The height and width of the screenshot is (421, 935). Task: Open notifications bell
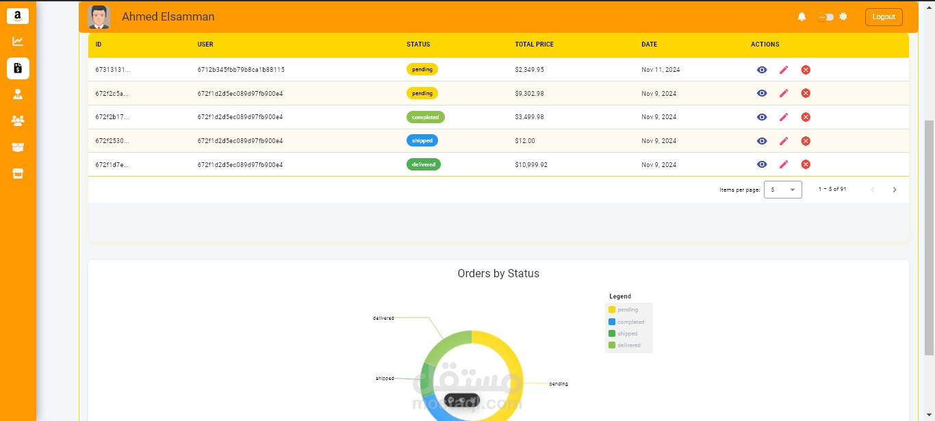point(802,16)
